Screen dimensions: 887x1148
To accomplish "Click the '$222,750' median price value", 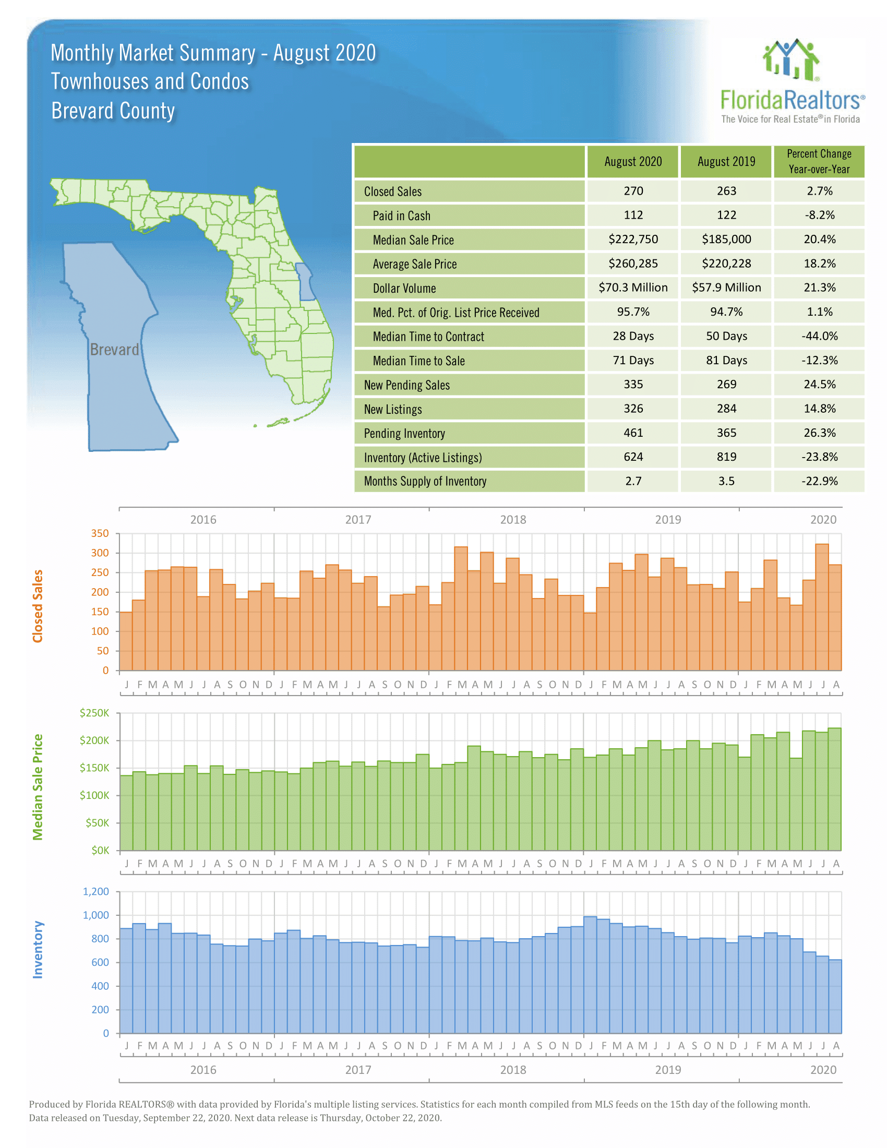I will tap(633, 239).
